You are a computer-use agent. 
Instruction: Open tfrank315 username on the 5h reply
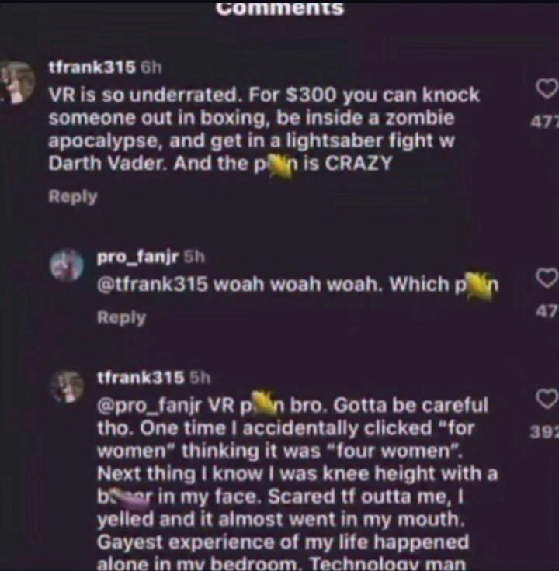141,378
